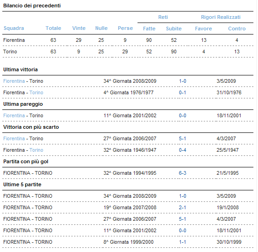Click the Subite column header
Viewport: 258px width, 252px height.
(174, 29)
